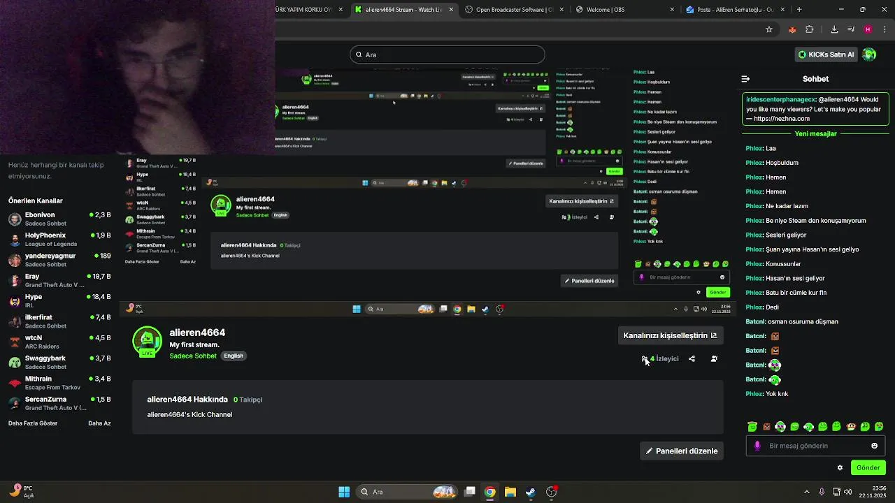Open the yandereyagmur recommended channel
895x503 pixels.
[x=59, y=260]
